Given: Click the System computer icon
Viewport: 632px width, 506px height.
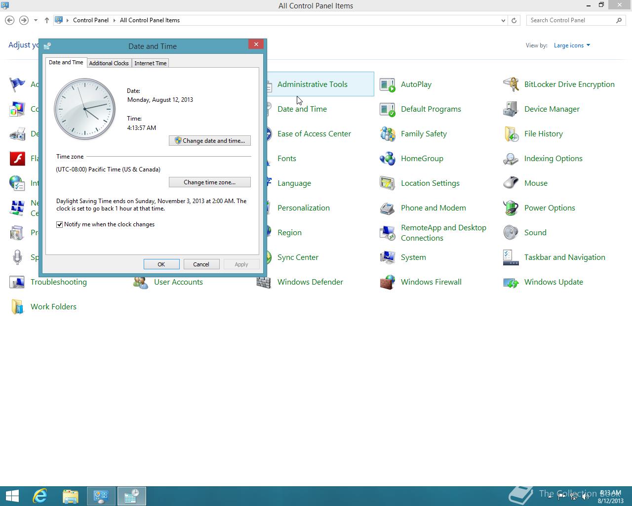Looking at the screenshot, I should point(388,257).
